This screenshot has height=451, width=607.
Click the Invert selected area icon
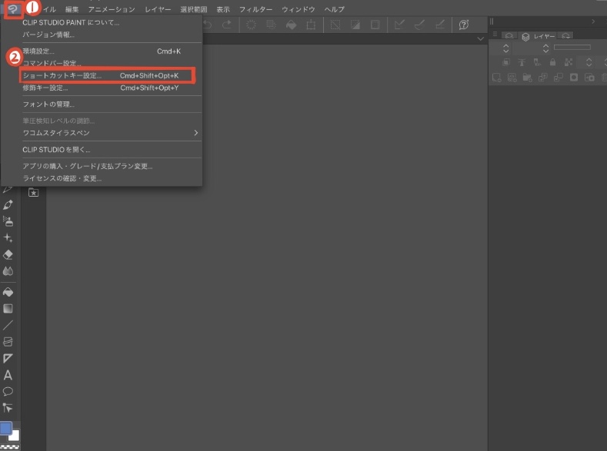(x=355, y=25)
